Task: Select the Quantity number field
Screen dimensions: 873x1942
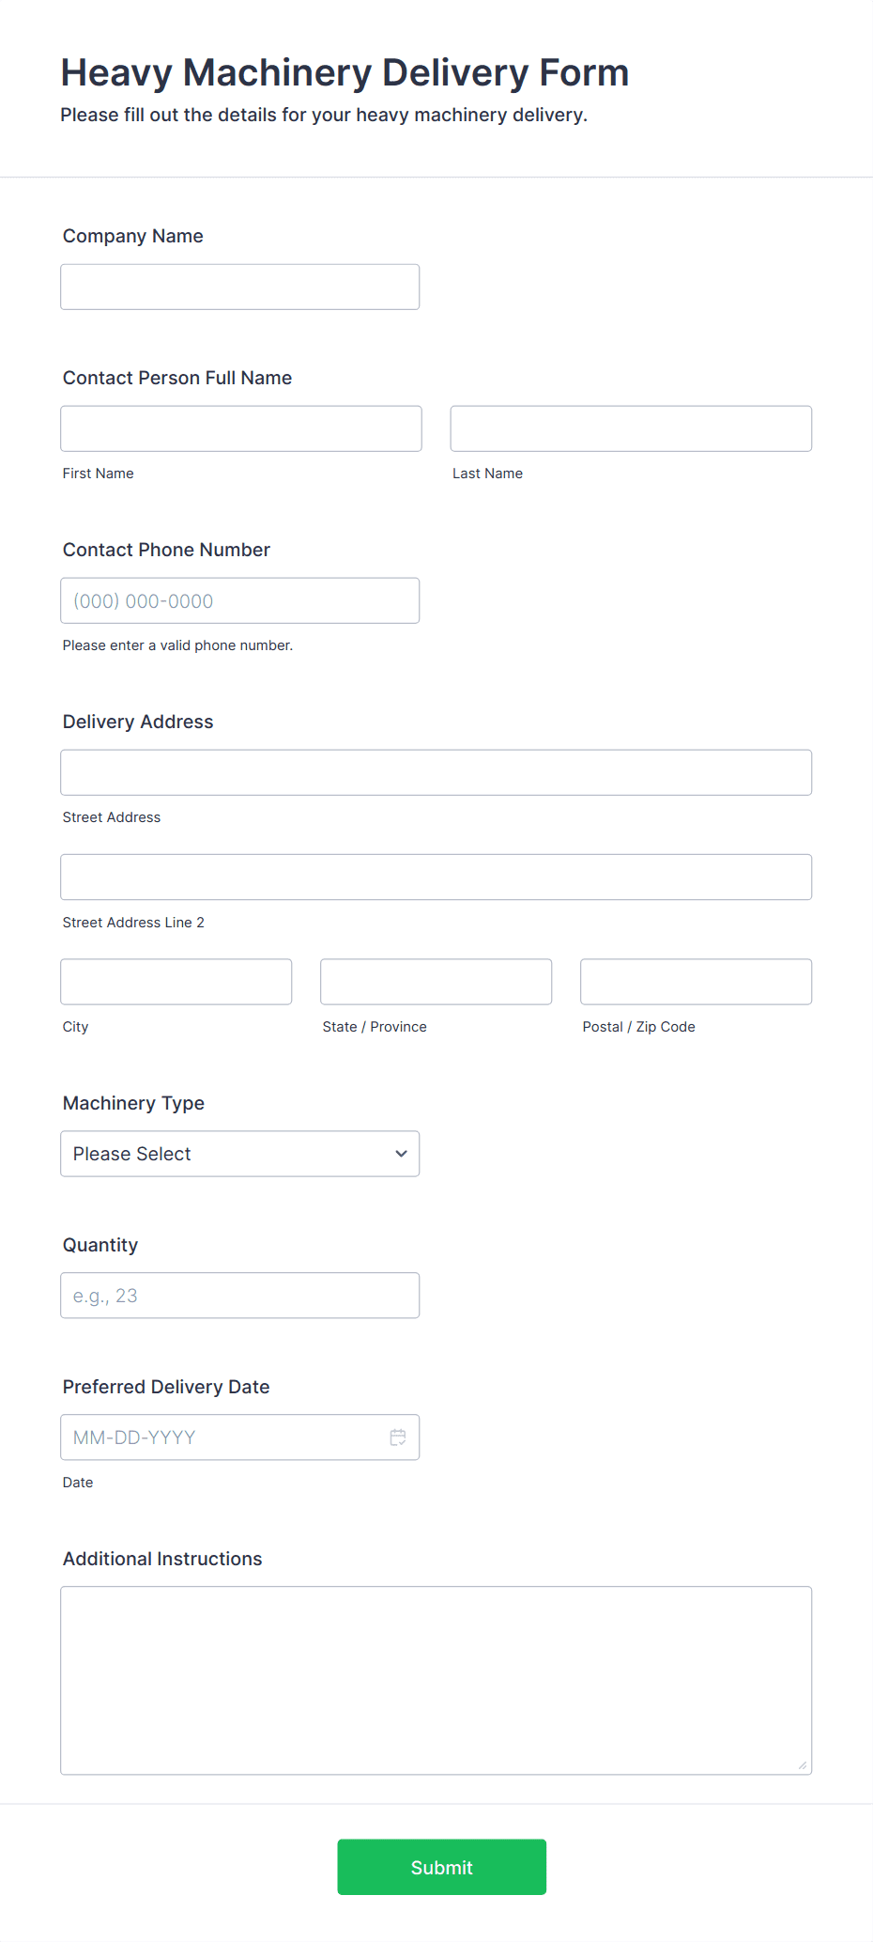Action: 240,1296
